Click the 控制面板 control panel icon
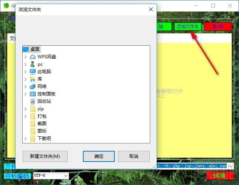Screen dimensions: 239x185 point(33,94)
